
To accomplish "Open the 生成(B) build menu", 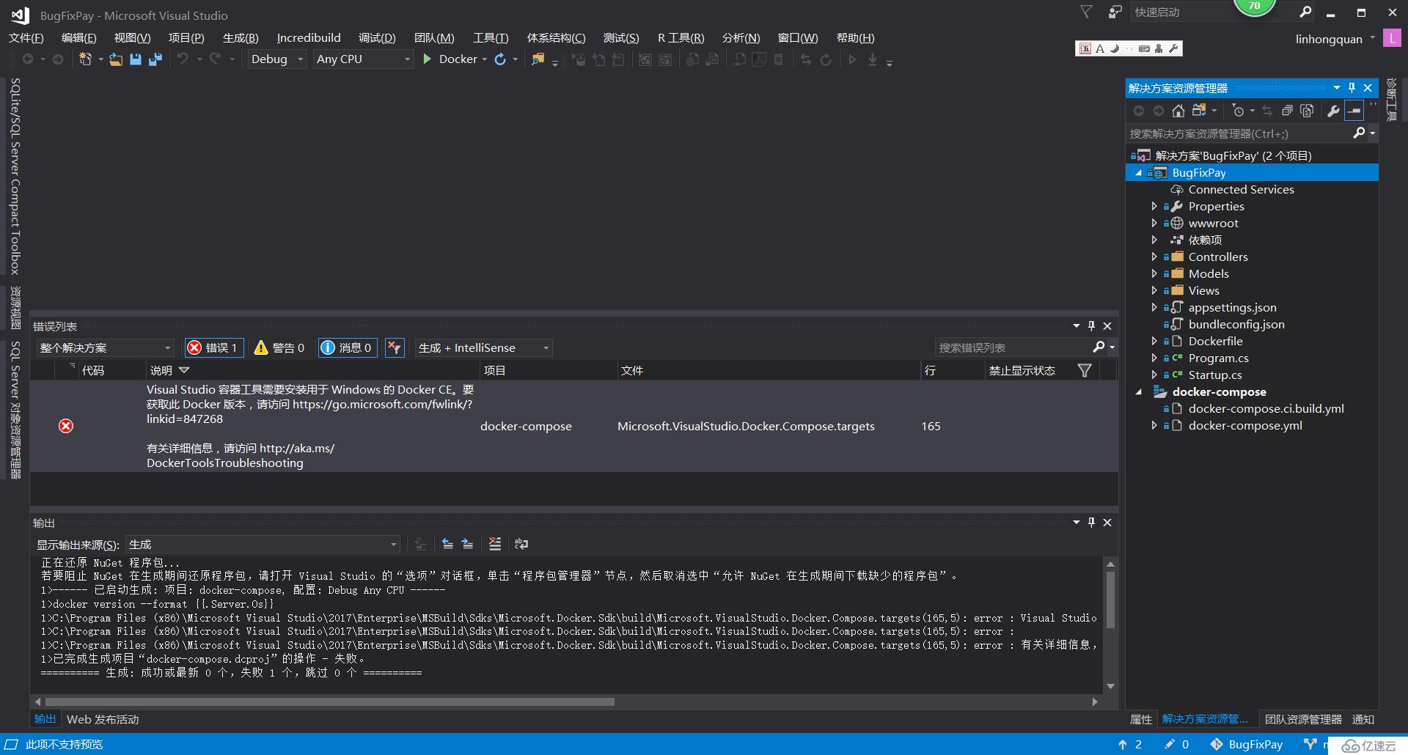I will point(241,37).
